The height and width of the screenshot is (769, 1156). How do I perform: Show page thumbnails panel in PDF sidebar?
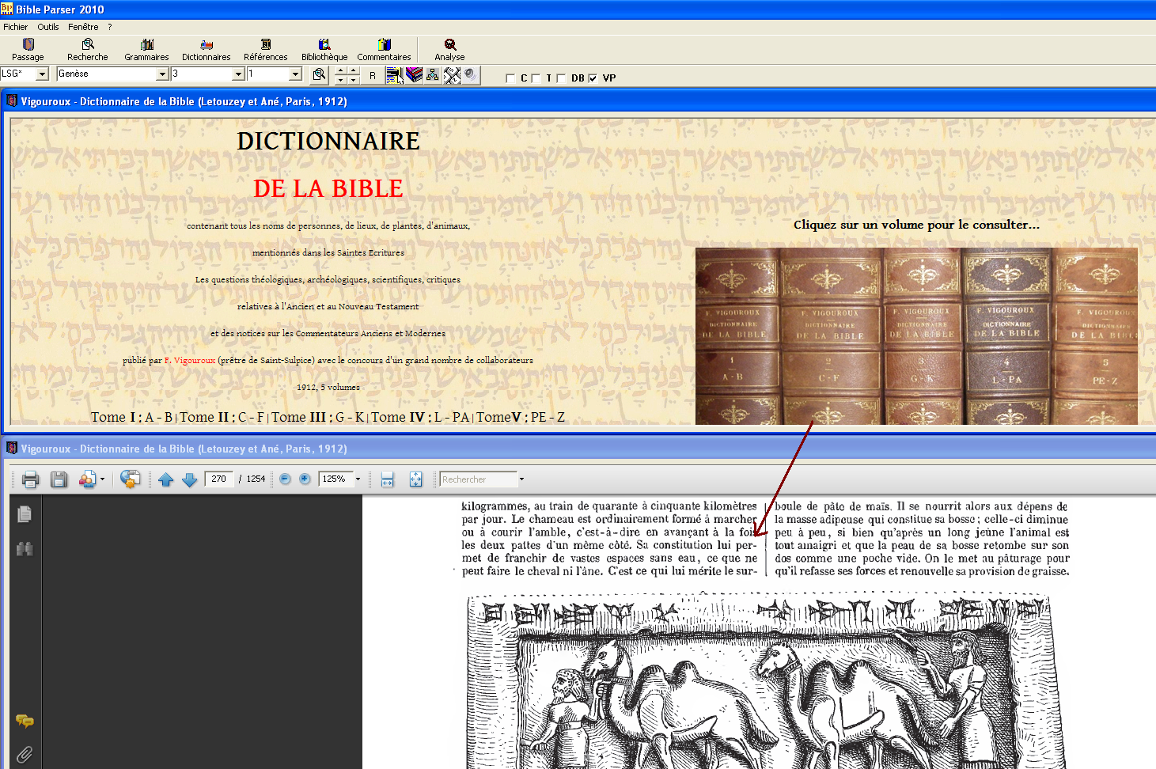[25, 514]
